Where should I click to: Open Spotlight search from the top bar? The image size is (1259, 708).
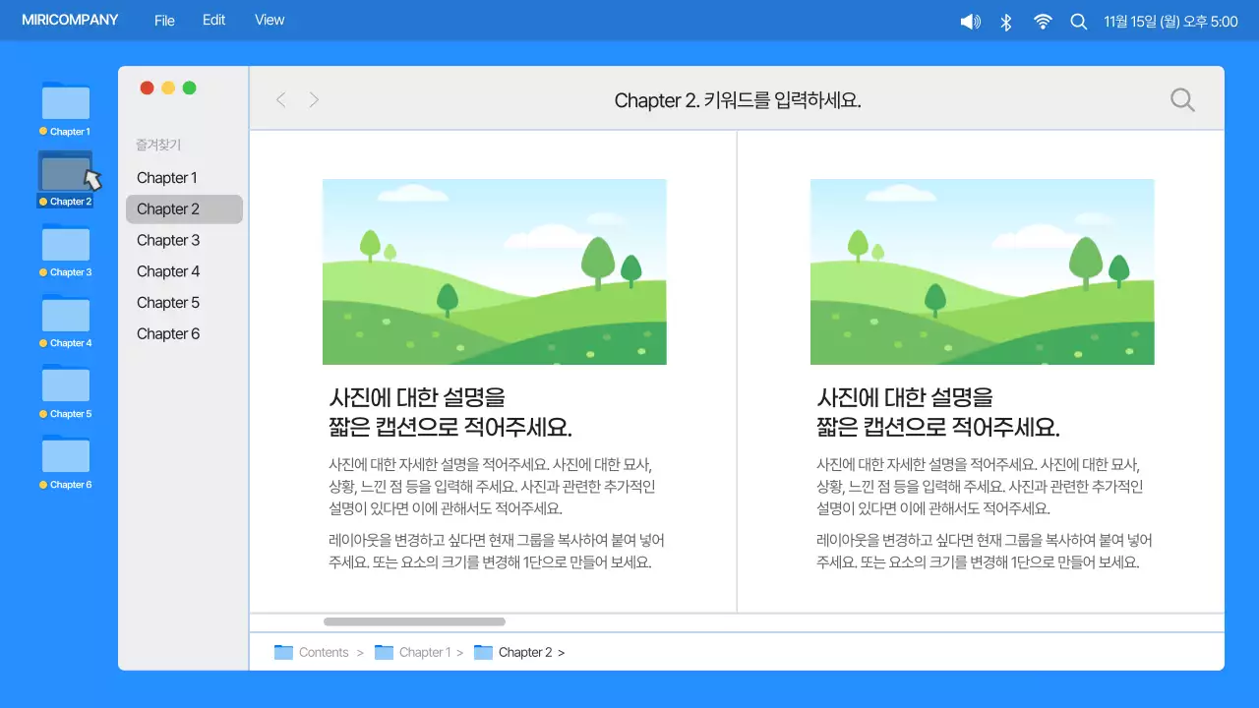click(1078, 20)
